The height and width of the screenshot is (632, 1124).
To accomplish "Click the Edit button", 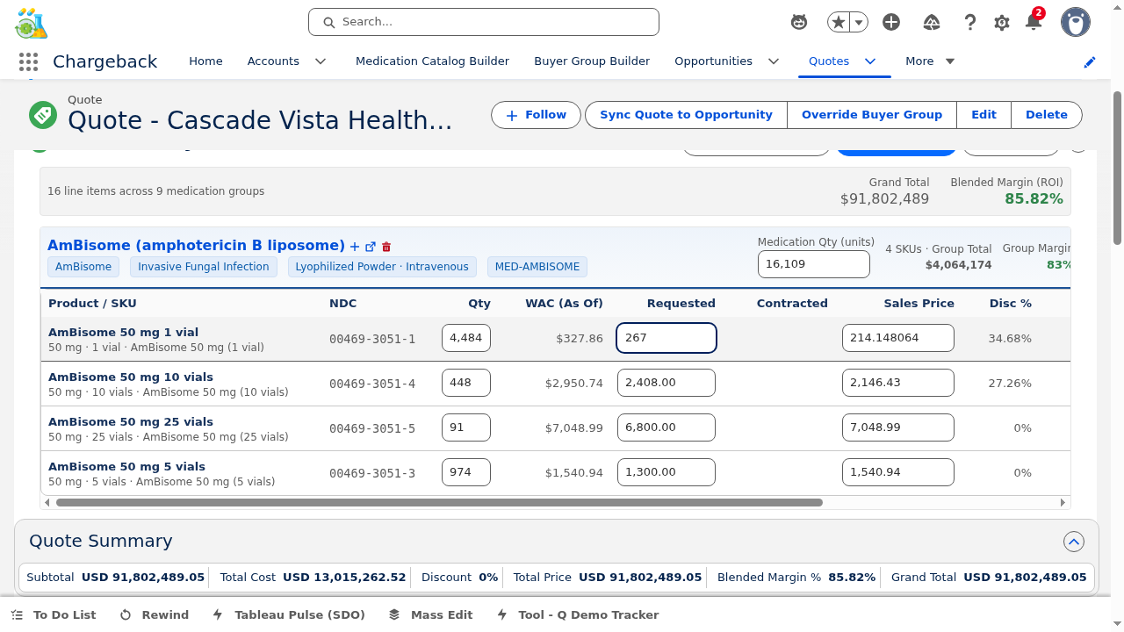I will pos(983,115).
